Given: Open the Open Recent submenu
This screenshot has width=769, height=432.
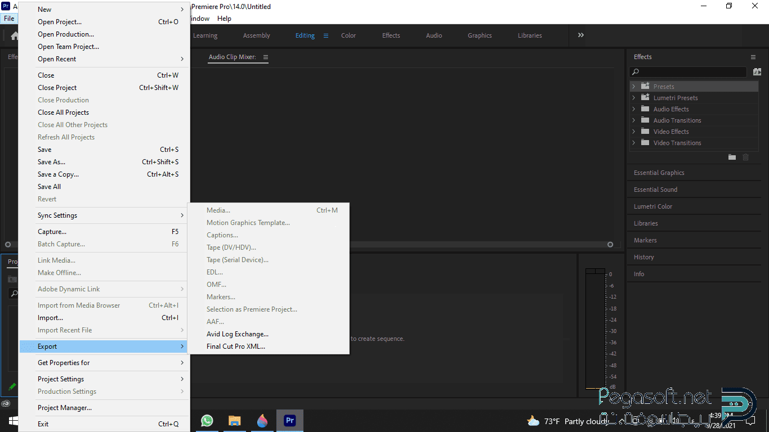Looking at the screenshot, I should click(x=104, y=59).
